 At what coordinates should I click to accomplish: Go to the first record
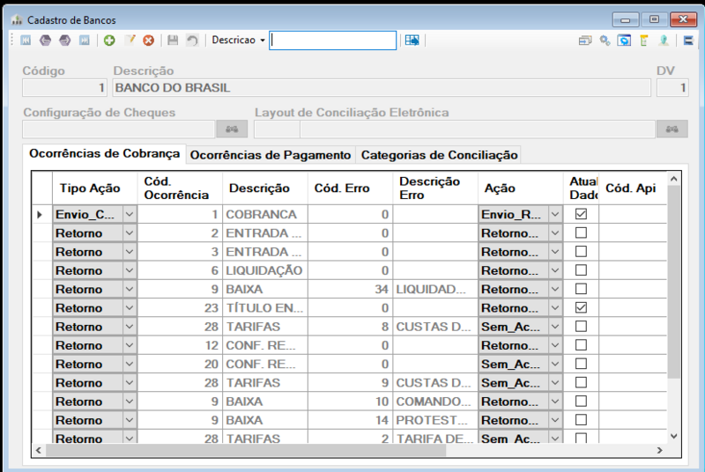click(x=26, y=41)
